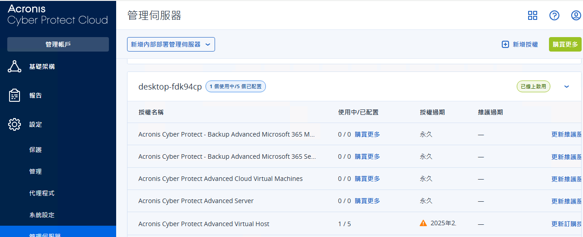Viewport: 583px width, 237px height.
Task: Click the 管理伺服器 page title
Action: point(154,15)
